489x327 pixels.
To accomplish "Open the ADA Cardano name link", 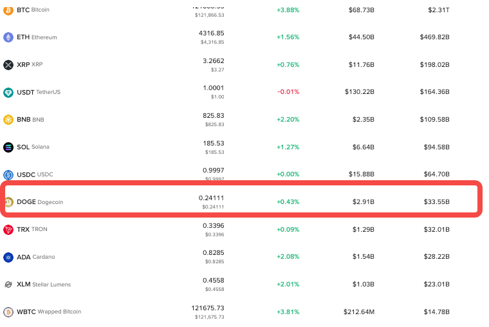I will coord(36,257).
